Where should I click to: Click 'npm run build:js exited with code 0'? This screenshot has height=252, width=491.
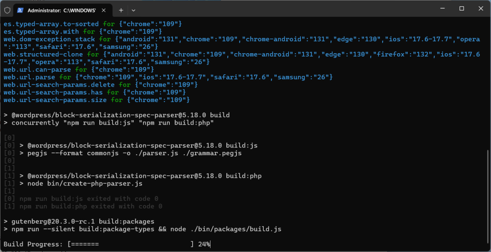[x=89, y=198]
